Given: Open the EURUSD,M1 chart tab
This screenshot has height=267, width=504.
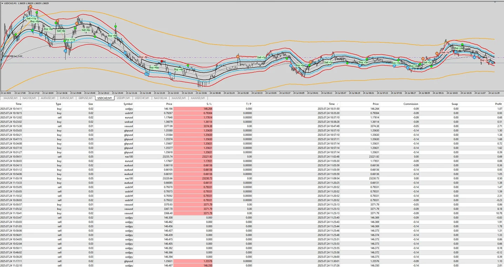Looking at the screenshot, I should coord(67,98).
